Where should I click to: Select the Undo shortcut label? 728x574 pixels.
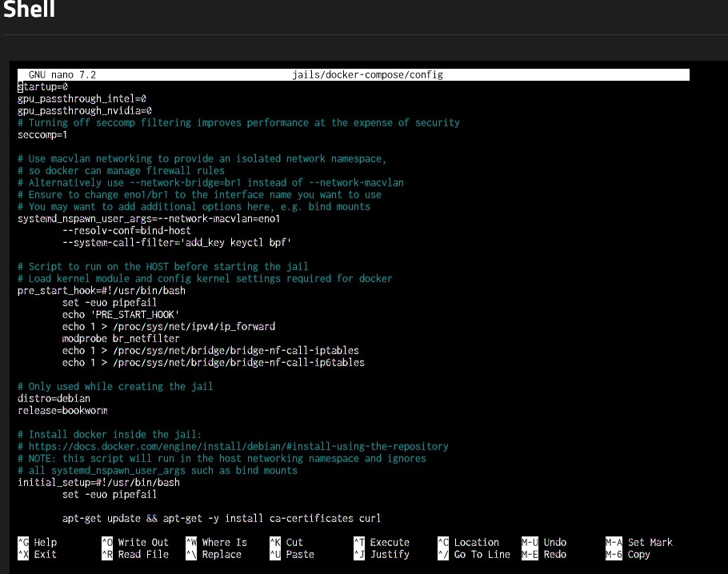[554, 542]
